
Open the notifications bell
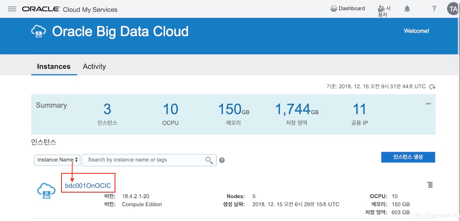click(407, 9)
